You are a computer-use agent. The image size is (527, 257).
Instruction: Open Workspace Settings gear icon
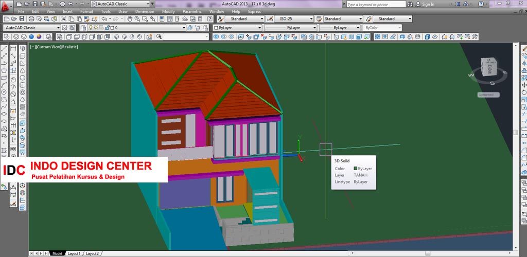(x=64, y=28)
